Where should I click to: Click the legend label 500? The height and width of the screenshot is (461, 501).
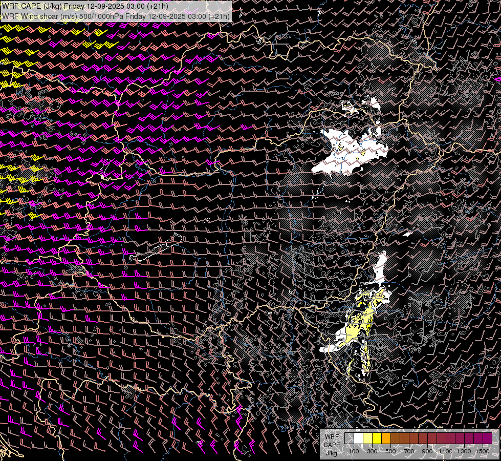[390, 451]
